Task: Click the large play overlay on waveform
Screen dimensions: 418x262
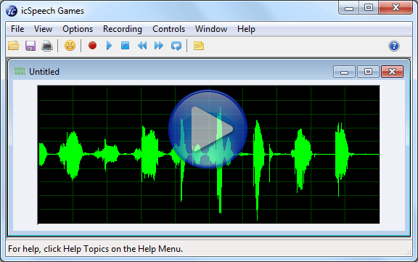Action: (208, 129)
